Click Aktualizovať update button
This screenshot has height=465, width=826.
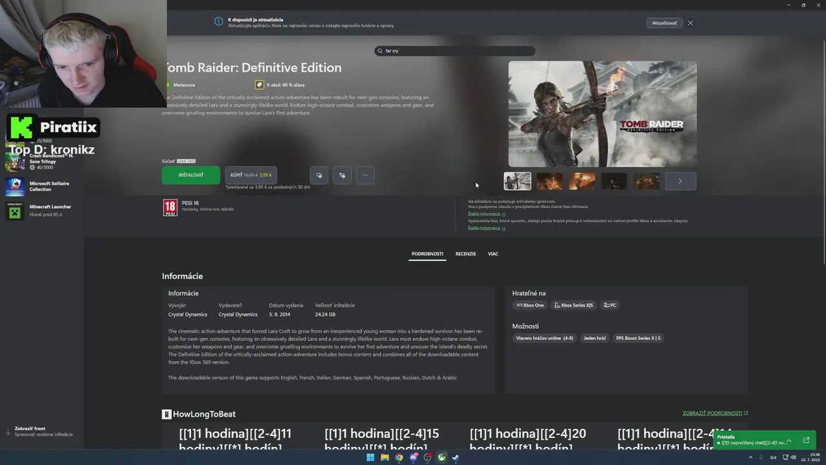(665, 23)
